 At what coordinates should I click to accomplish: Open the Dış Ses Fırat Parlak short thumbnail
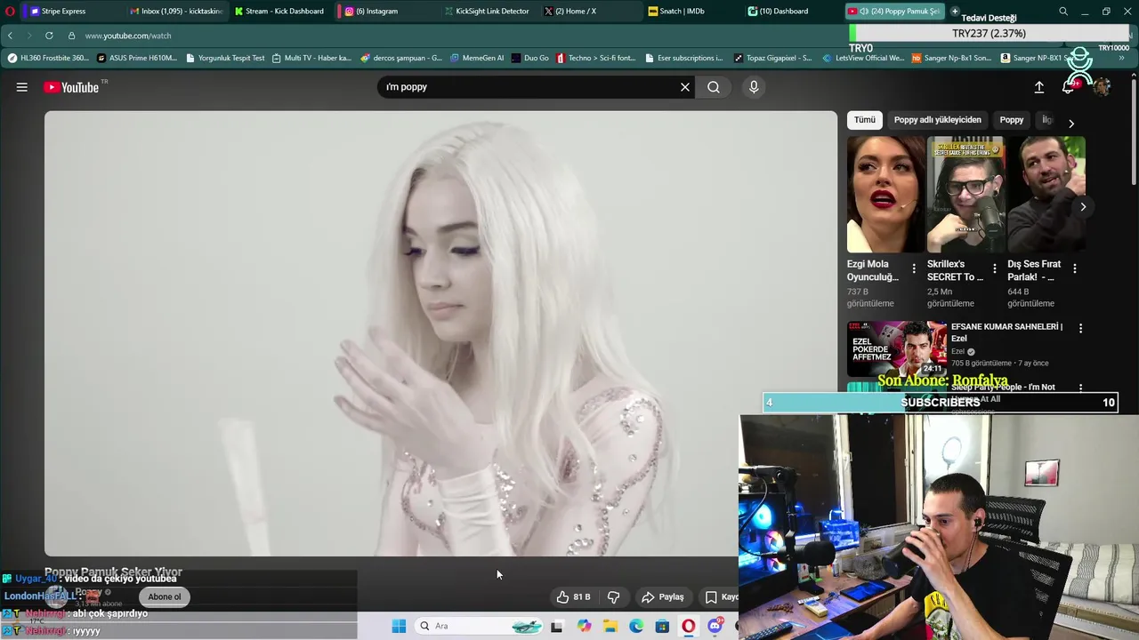point(1046,195)
